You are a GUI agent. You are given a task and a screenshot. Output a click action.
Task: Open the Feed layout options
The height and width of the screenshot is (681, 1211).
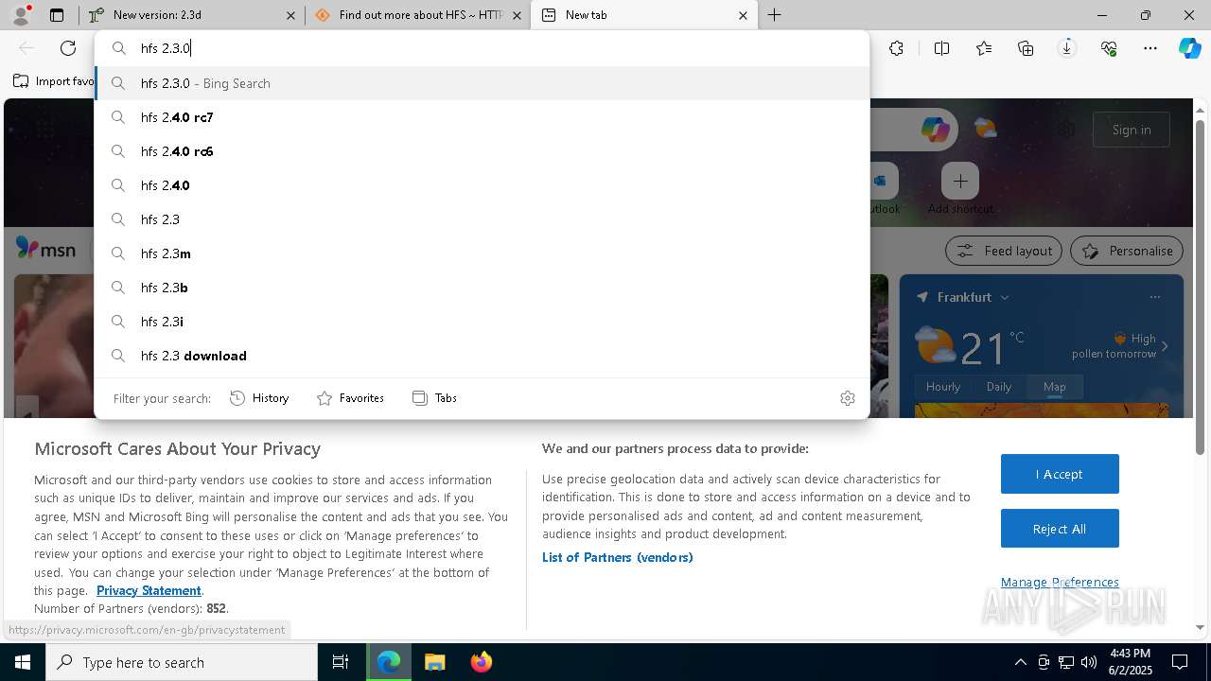point(1004,251)
